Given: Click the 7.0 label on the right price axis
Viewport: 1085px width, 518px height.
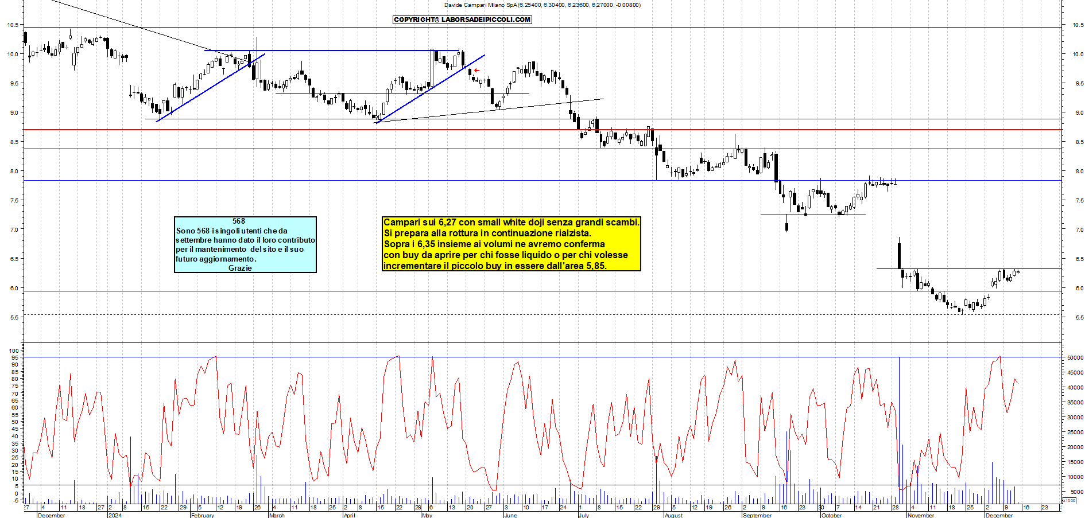Looking at the screenshot, I should [x=1079, y=229].
